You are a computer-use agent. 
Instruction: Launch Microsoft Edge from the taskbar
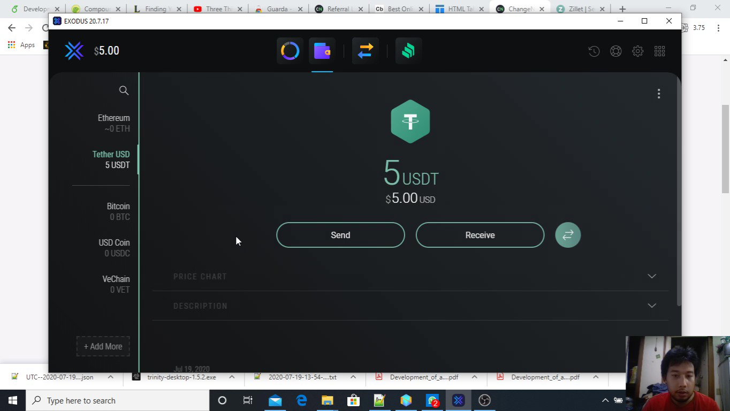point(301,400)
